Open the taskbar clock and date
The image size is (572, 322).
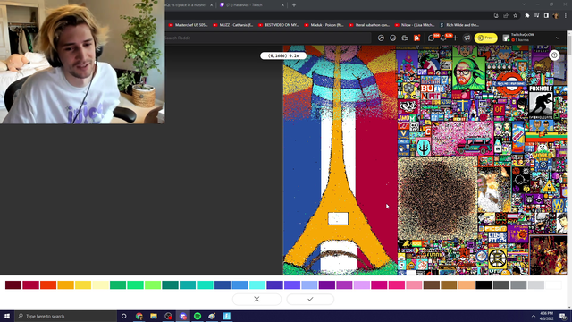click(x=546, y=316)
